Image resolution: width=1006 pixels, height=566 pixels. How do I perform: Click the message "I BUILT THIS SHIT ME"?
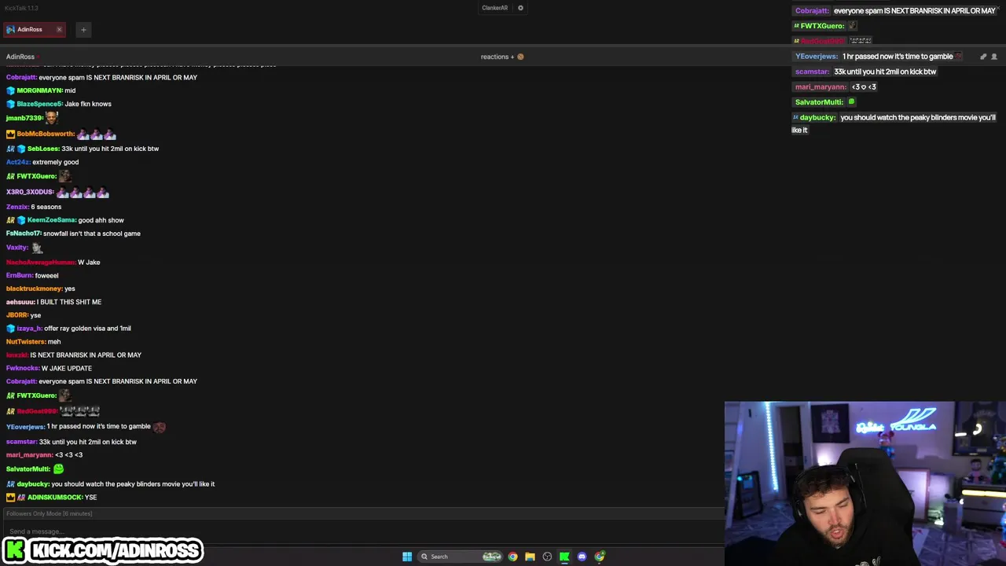point(69,302)
